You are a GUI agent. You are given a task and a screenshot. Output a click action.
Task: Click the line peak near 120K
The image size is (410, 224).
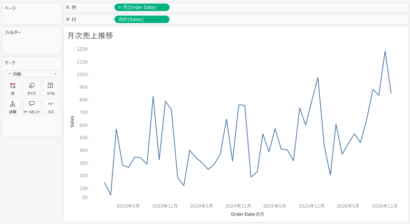tap(385, 51)
